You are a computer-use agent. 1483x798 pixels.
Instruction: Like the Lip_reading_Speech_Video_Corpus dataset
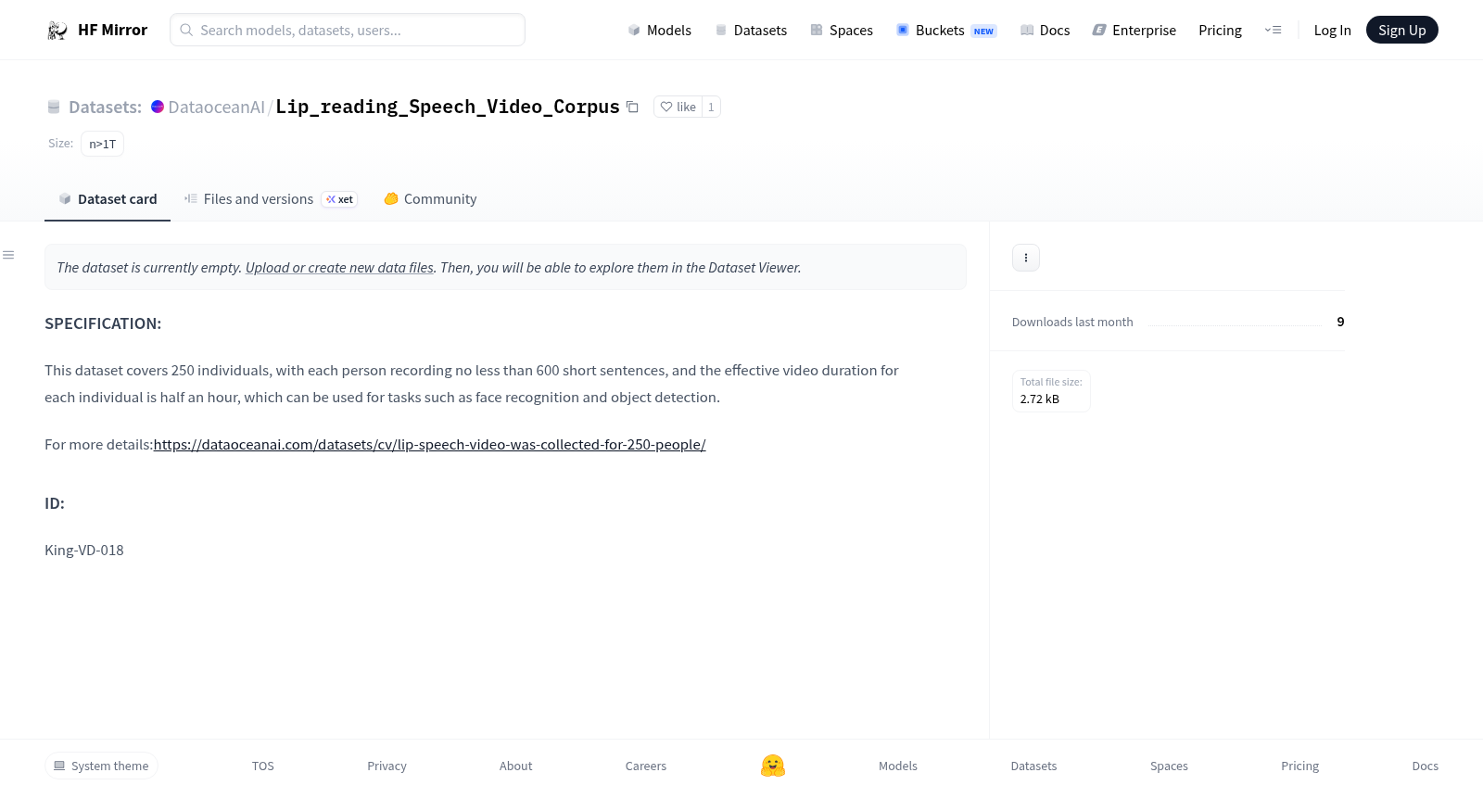tap(678, 107)
